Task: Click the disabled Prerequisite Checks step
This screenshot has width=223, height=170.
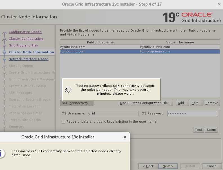Action: coord(25,120)
